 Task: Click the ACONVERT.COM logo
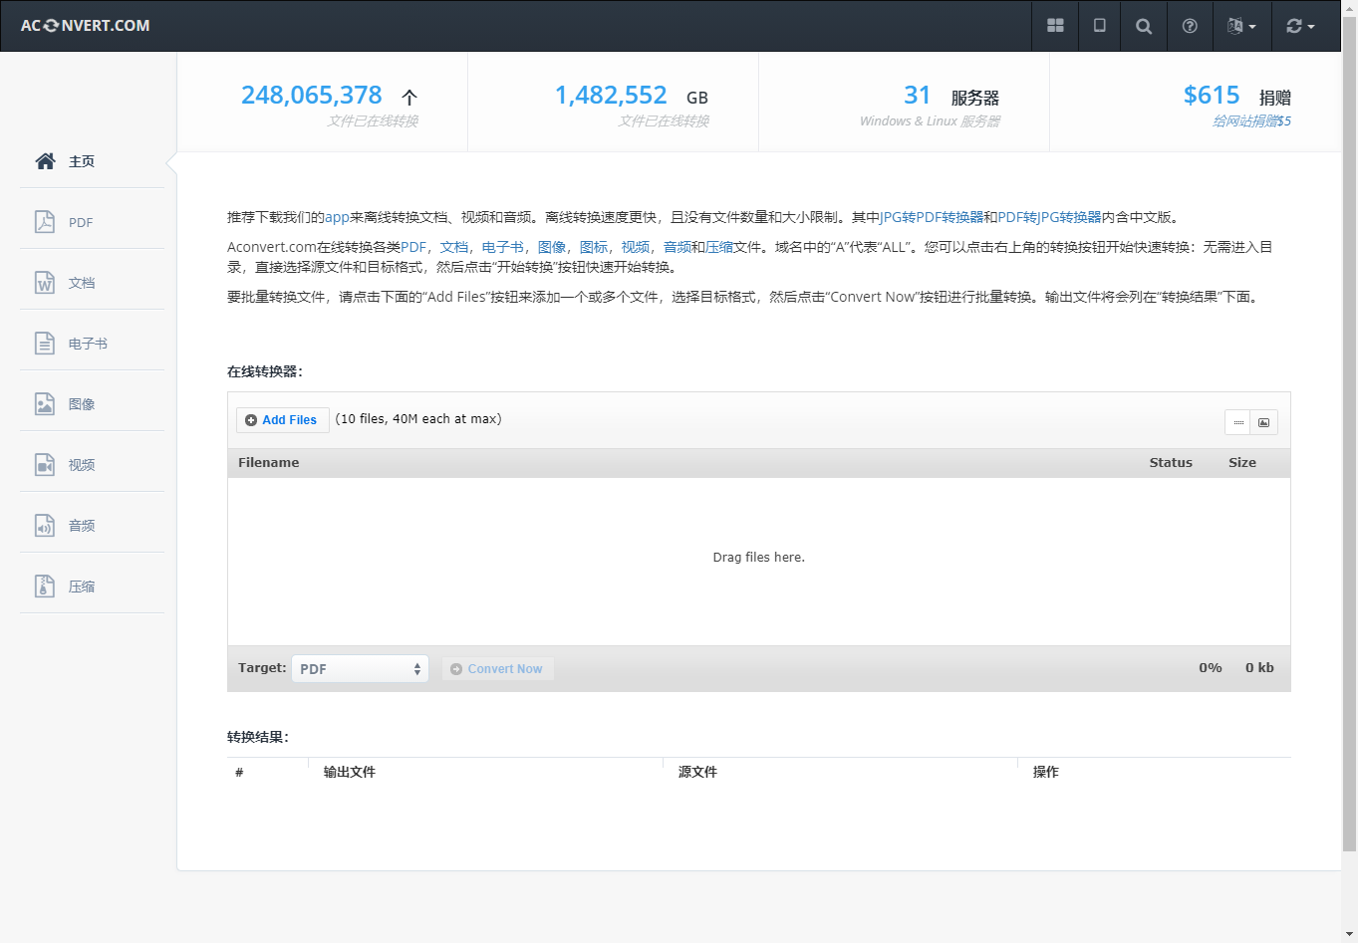(x=85, y=26)
